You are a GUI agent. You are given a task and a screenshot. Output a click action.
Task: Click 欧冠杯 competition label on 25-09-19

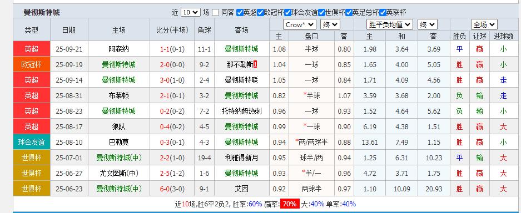(x=32, y=64)
